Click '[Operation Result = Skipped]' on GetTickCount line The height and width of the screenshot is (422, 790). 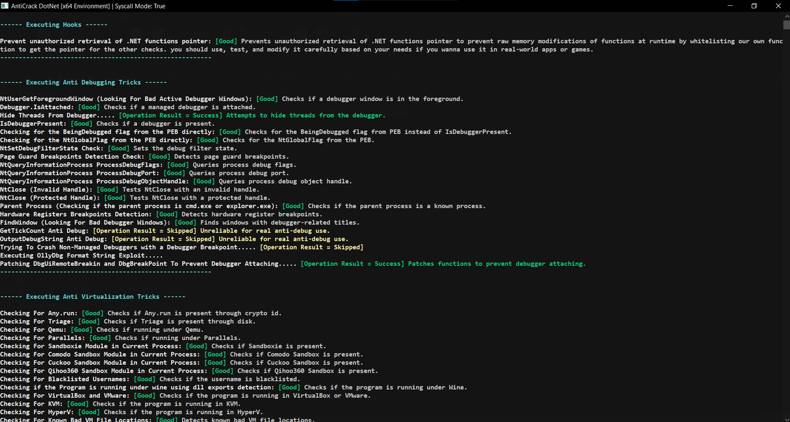coord(145,231)
